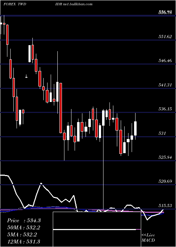Screen dimensions: 176x247
Task: Click the <<Live MACD label
Action: coord(148,237)
